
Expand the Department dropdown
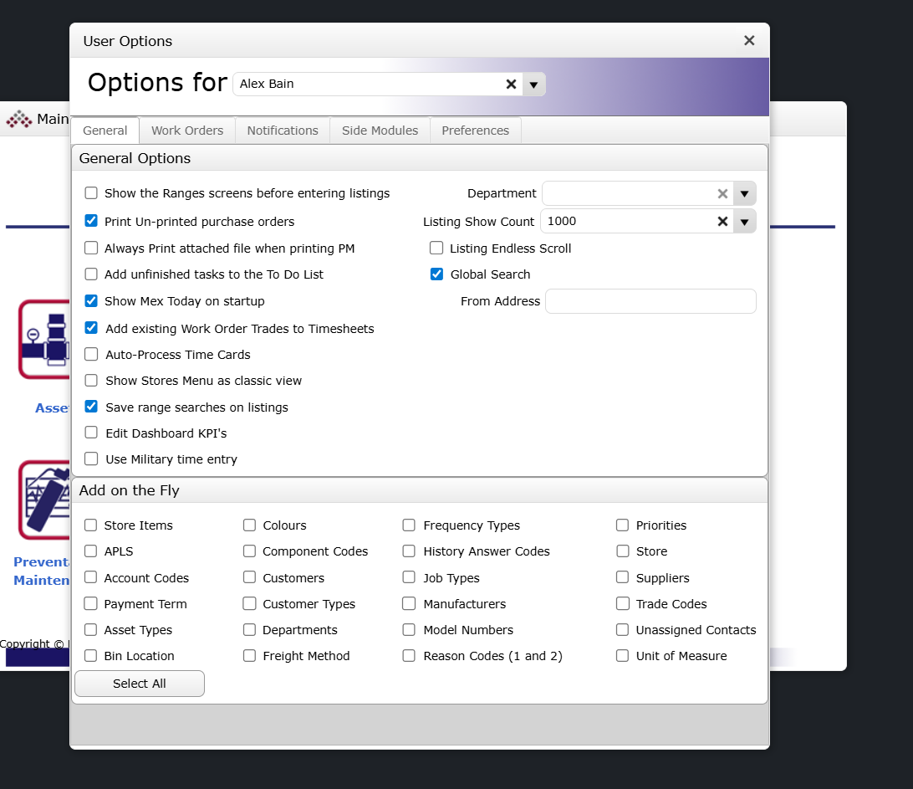(x=744, y=194)
